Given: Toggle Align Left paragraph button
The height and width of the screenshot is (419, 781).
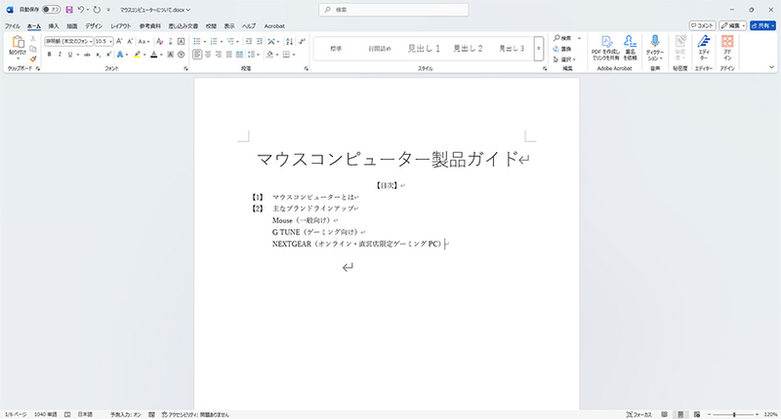Looking at the screenshot, I should tap(197, 55).
